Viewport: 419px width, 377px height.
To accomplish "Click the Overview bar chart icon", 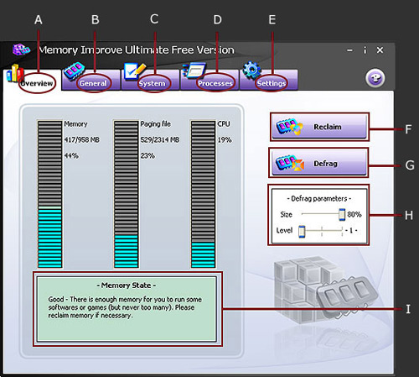I will pos(14,73).
